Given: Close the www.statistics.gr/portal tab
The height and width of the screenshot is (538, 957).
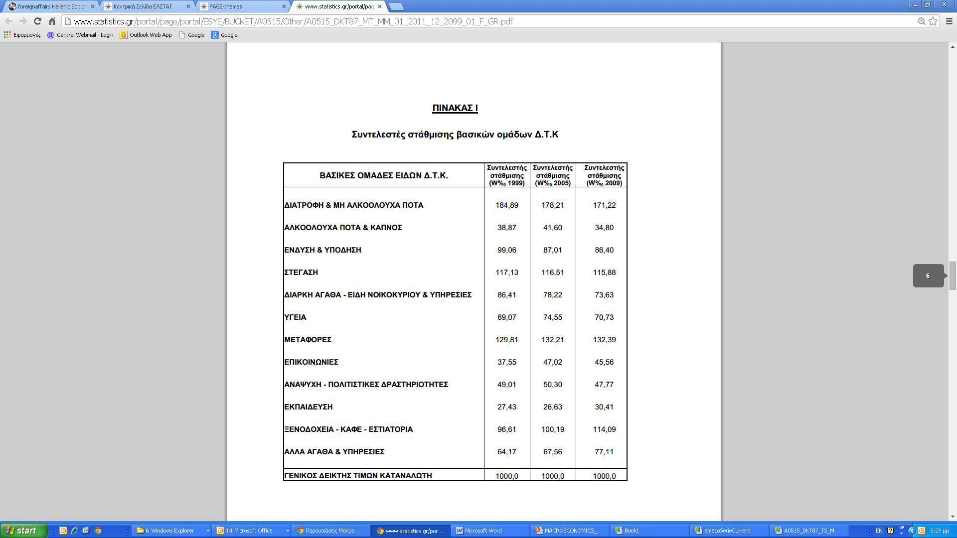Looking at the screenshot, I should point(380,6).
